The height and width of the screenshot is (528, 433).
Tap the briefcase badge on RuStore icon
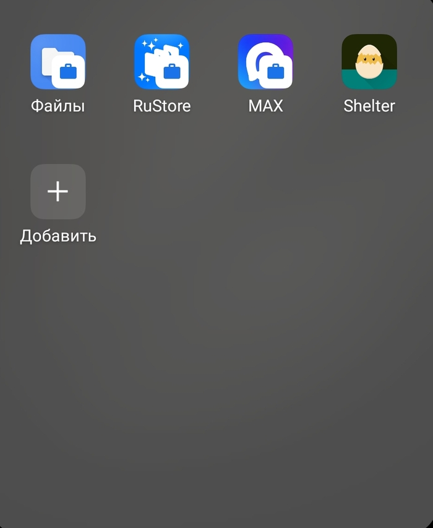(x=173, y=73)
